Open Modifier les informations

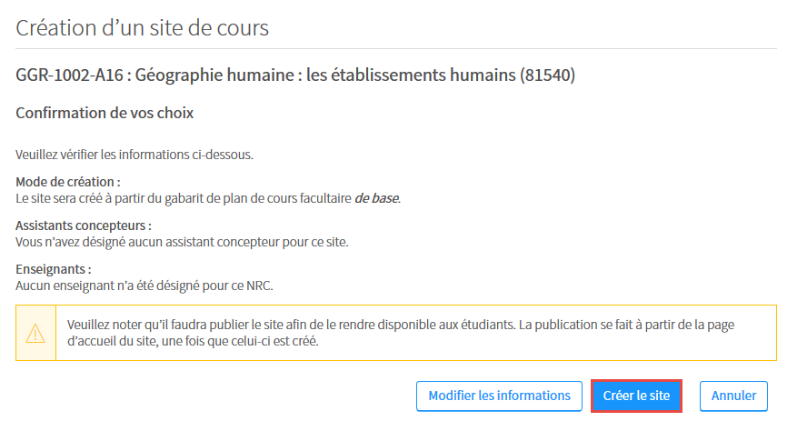pyautogui.click(x=499, y=396)
